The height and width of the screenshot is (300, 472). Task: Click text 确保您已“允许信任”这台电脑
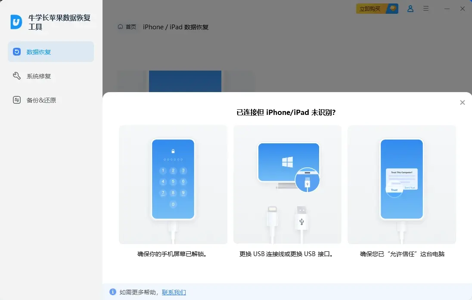tap(402, 254)
